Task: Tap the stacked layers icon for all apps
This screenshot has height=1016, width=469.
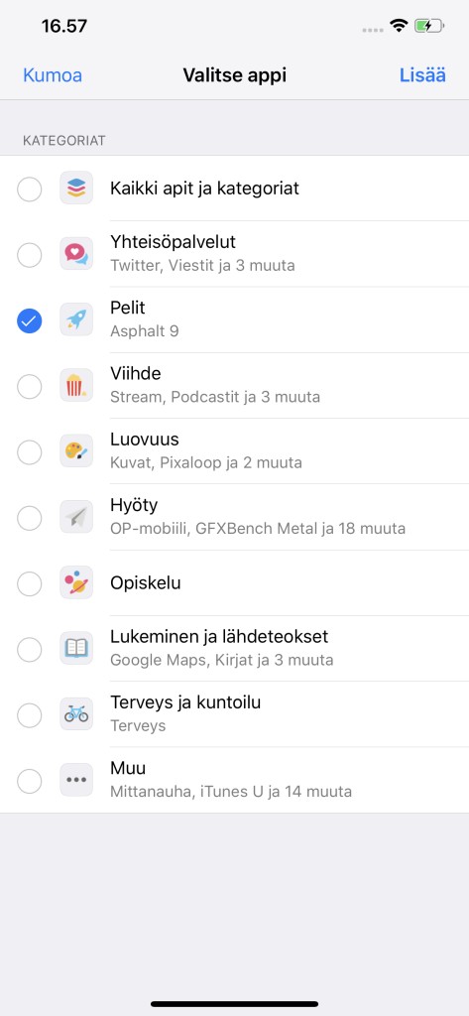Action: (76, 189)
